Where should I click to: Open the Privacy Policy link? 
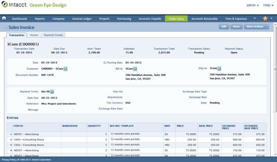click(x=9, y=160)
